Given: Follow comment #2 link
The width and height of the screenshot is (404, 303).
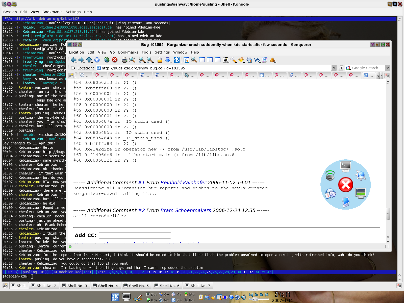Looking at the screenshot, I should [x=141, y=210].
